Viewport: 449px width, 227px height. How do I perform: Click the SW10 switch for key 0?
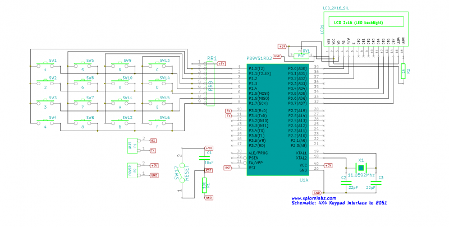click(x=120, y=83)
